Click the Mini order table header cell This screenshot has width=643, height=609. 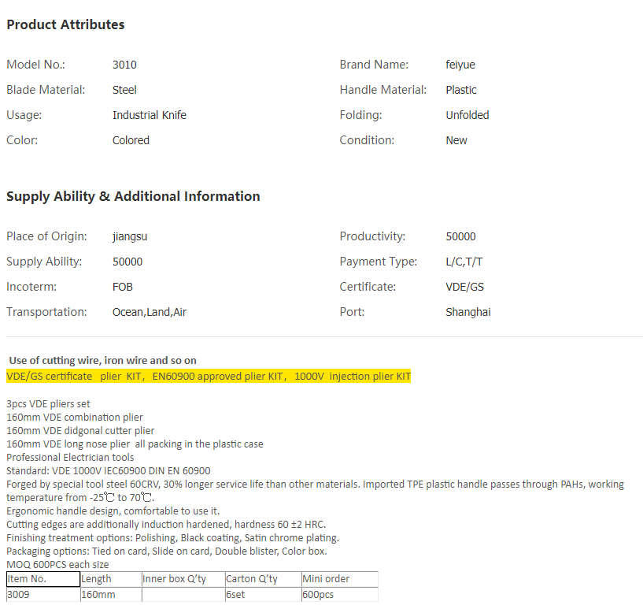click(339, 579)
